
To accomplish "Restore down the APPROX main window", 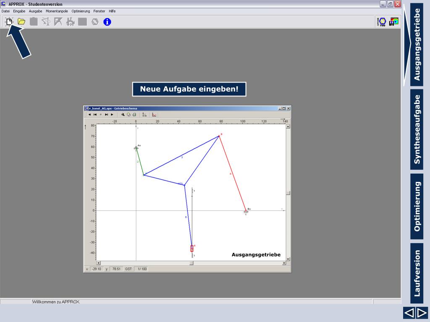I will 390,4.
